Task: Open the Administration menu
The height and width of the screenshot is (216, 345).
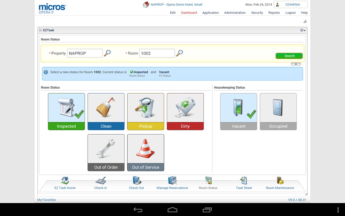Action: [235, 13]
